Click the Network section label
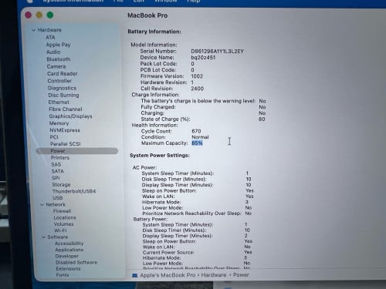 tap(56, 205)
